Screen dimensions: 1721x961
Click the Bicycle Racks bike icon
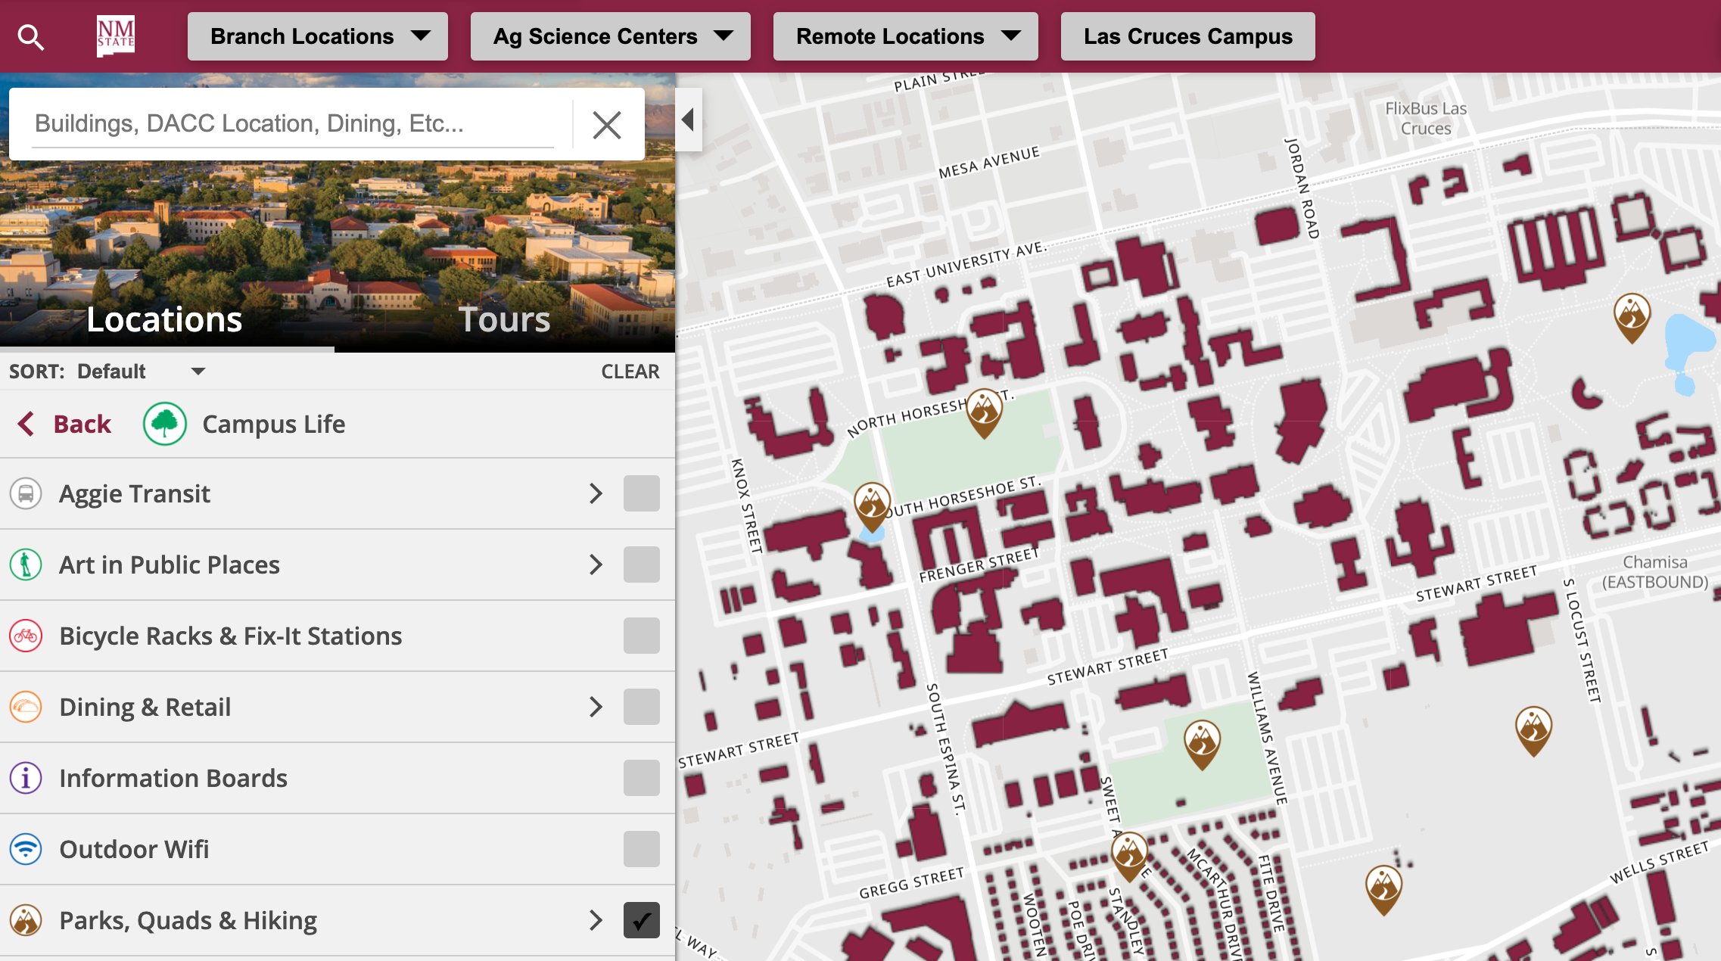[x=26, y=636]
